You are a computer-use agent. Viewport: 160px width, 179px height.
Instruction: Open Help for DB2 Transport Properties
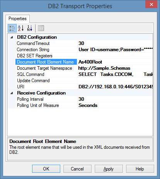(x=140, y=169)
